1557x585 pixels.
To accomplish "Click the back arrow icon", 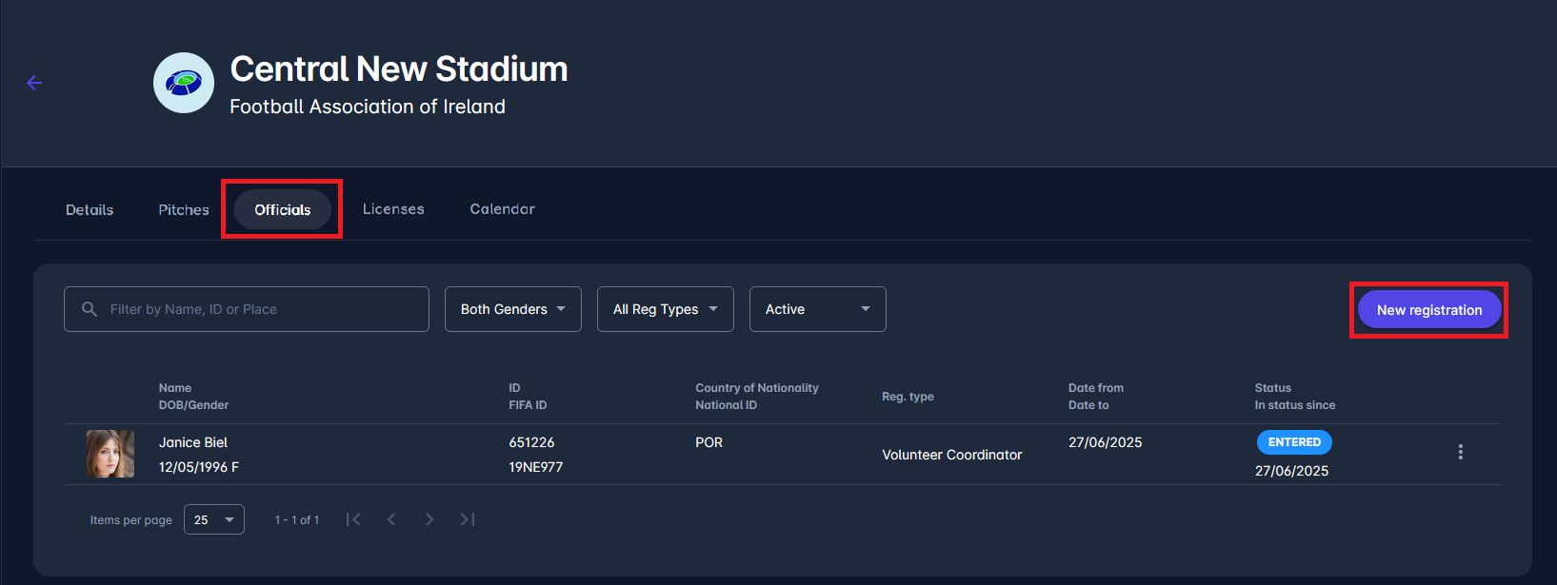I will [34, 83].
